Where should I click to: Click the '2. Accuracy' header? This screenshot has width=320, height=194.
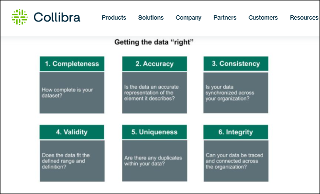pyautogui.click(x=154, y=64)
